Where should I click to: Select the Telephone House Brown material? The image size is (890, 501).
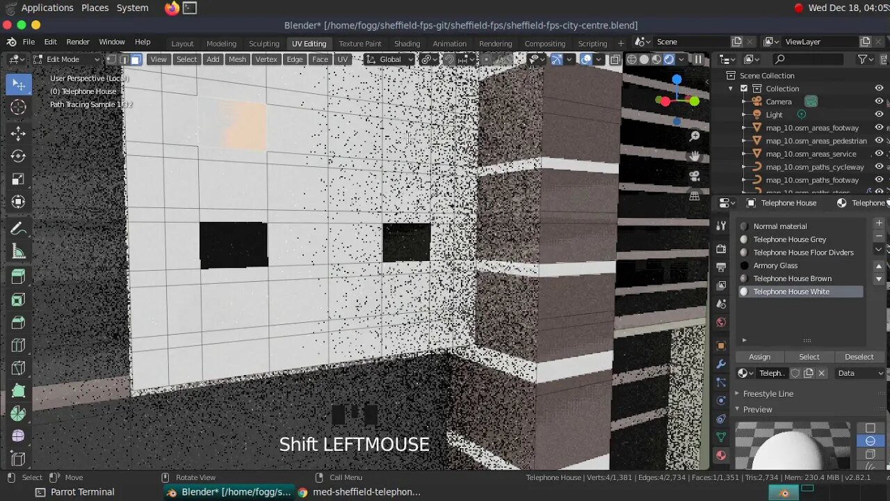(x=800, y=278)
